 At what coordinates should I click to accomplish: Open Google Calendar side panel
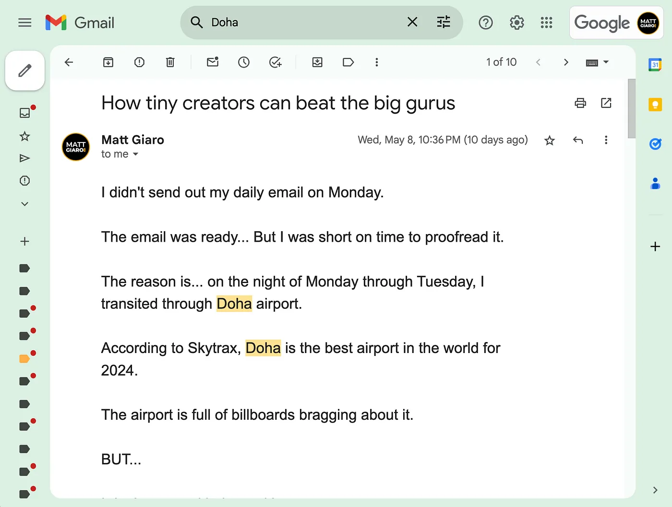point(655,65)
